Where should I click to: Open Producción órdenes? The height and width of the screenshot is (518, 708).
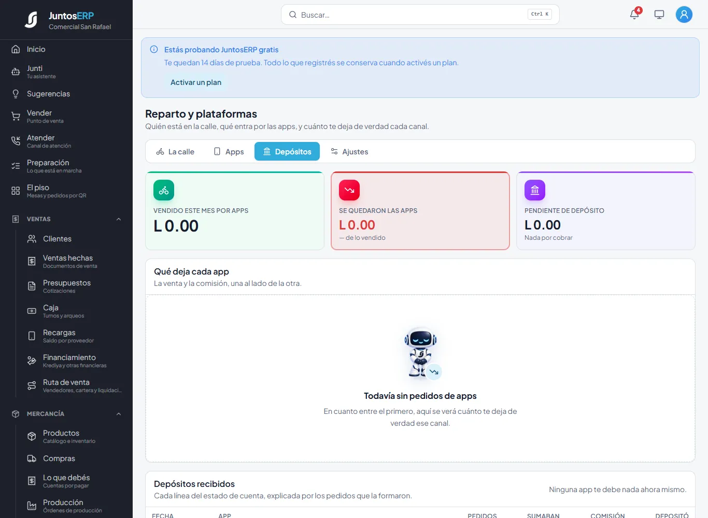pos(75,506)
